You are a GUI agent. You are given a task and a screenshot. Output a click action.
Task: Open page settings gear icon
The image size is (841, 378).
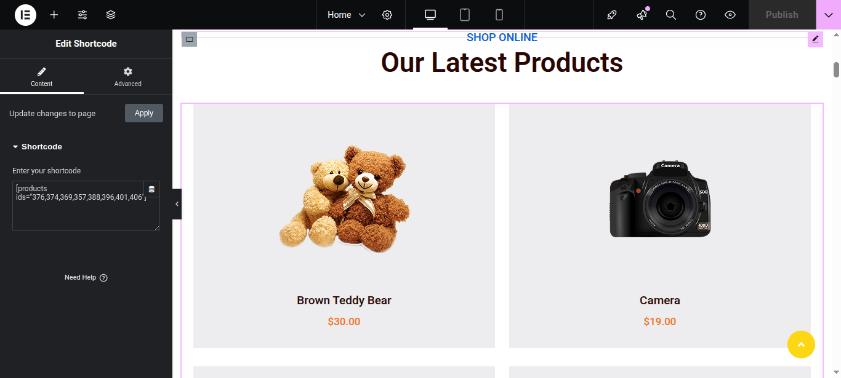pos(387,15)
